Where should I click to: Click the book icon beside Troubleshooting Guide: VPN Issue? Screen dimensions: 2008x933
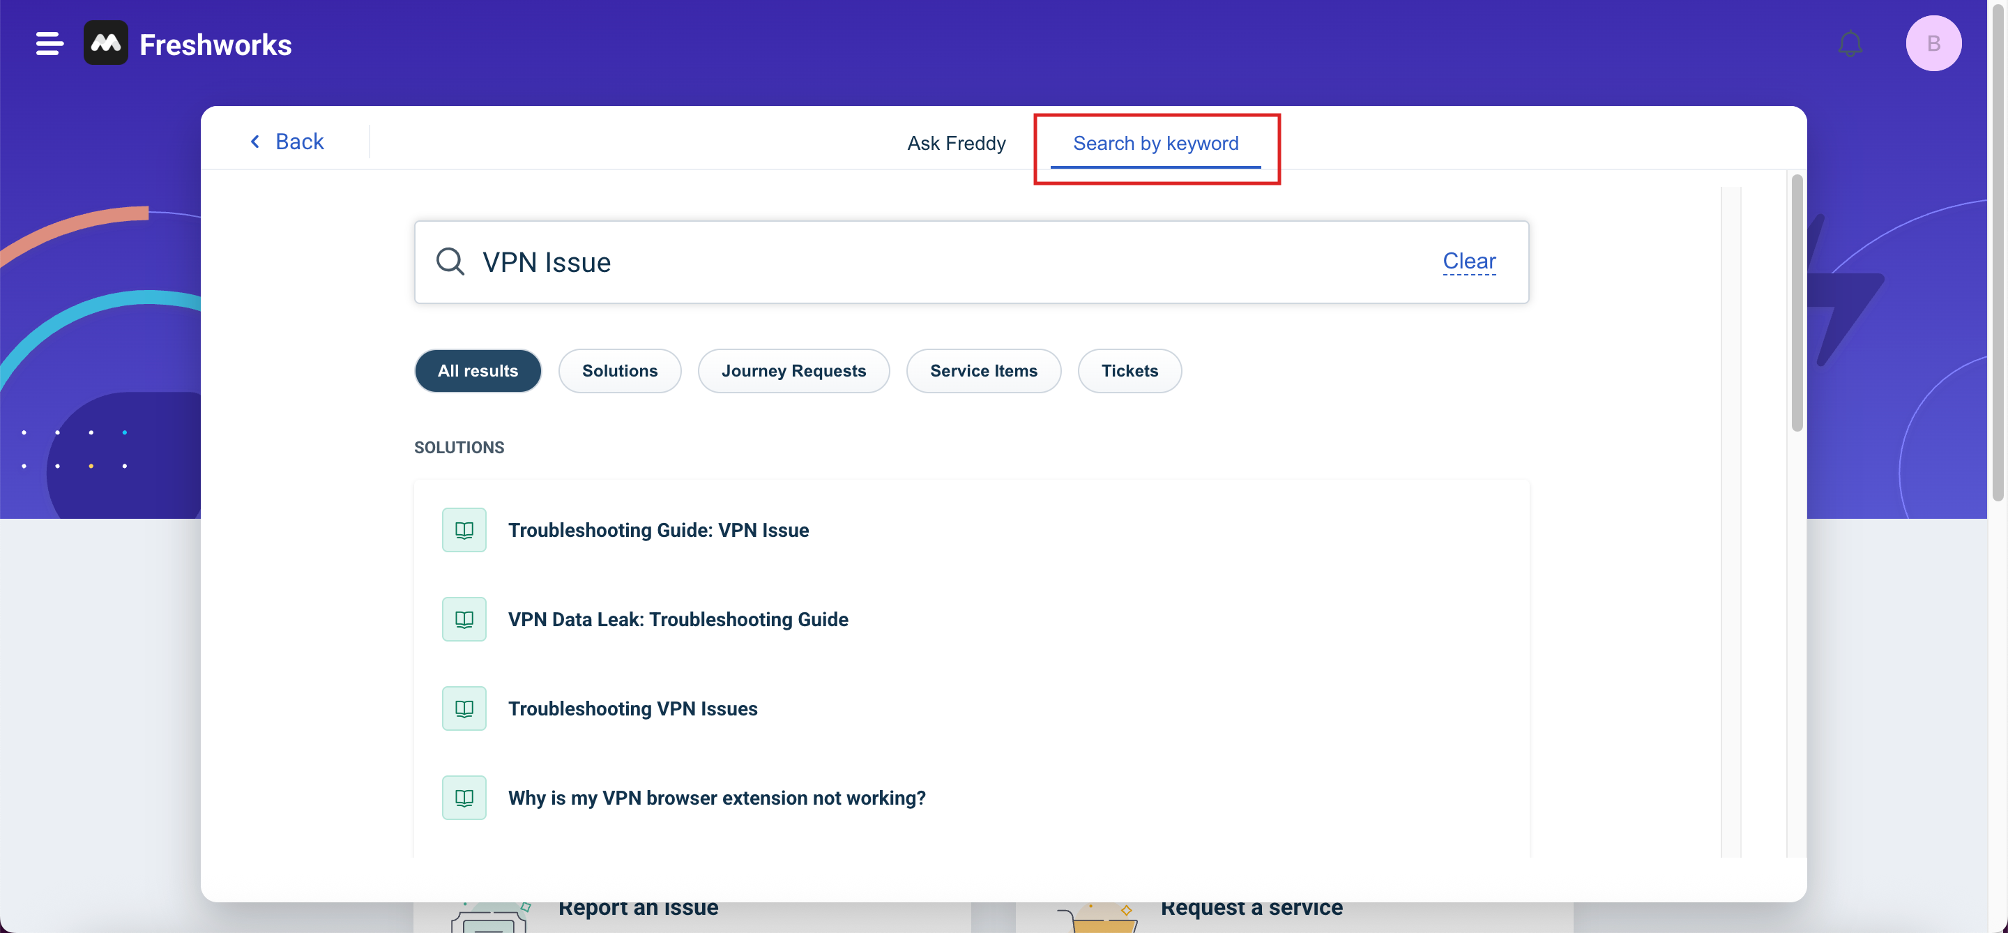coord(464,530)
